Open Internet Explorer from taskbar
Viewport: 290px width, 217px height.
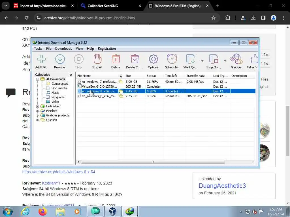click(25, 211)
